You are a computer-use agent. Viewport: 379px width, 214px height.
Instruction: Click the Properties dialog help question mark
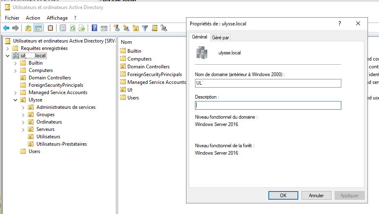[x=340, y=23]
